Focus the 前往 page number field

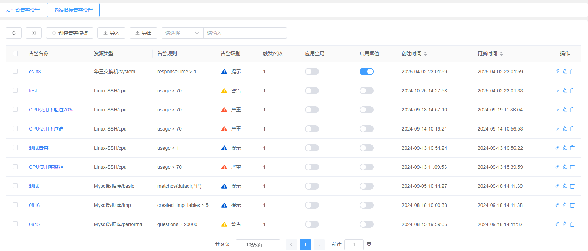point(354,245)
